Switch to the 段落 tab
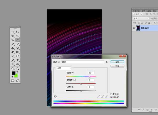The width and height of the screenshot is (158, 115). (149, 11)
